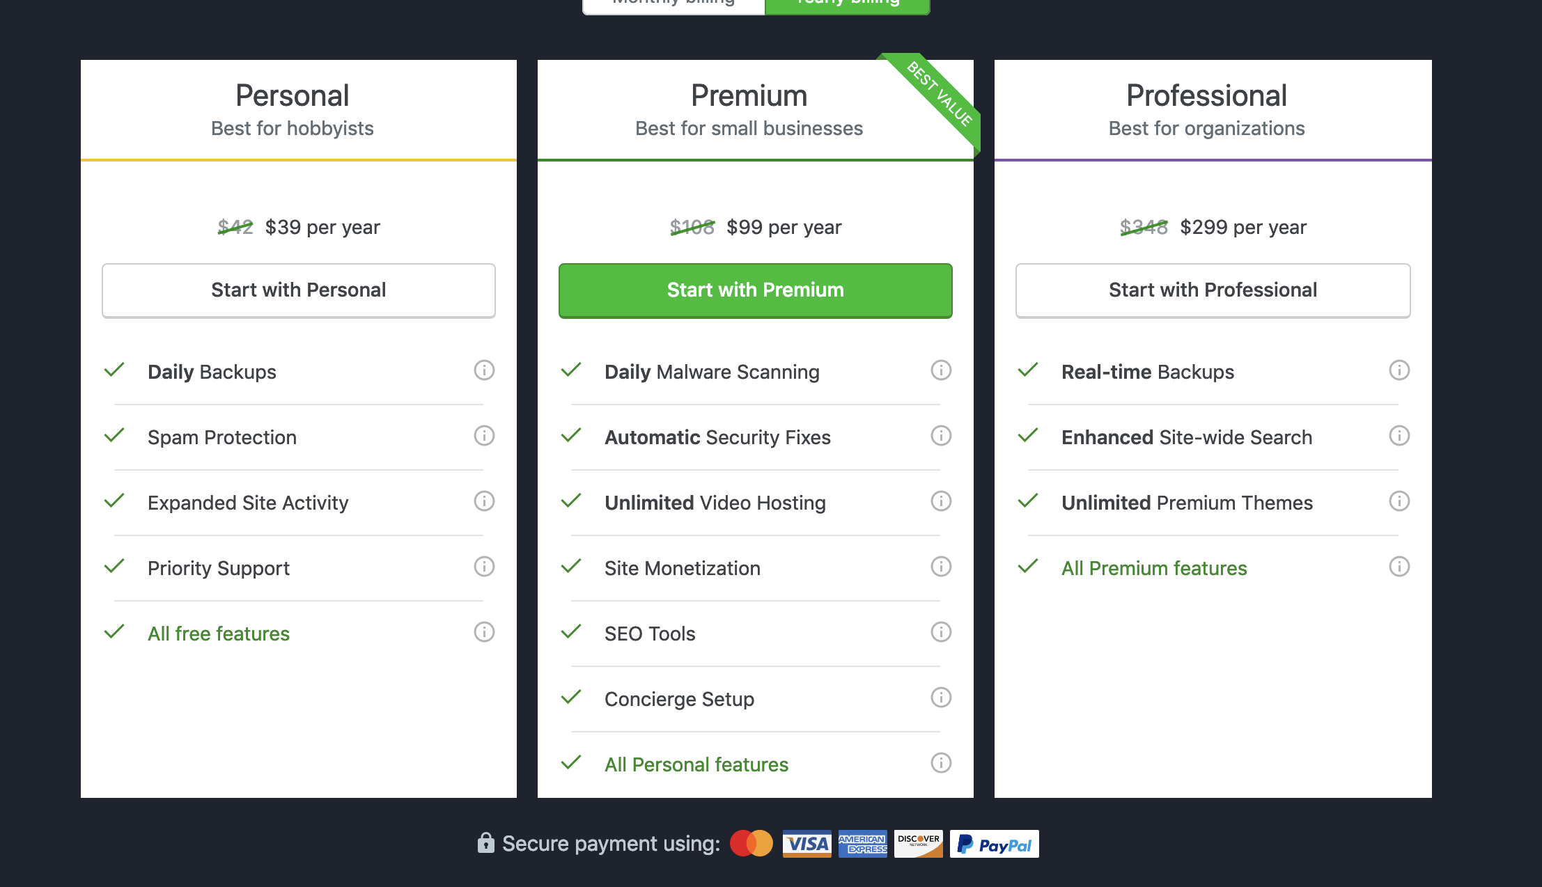
Task: Open All free features link
Action: (219, 634)
